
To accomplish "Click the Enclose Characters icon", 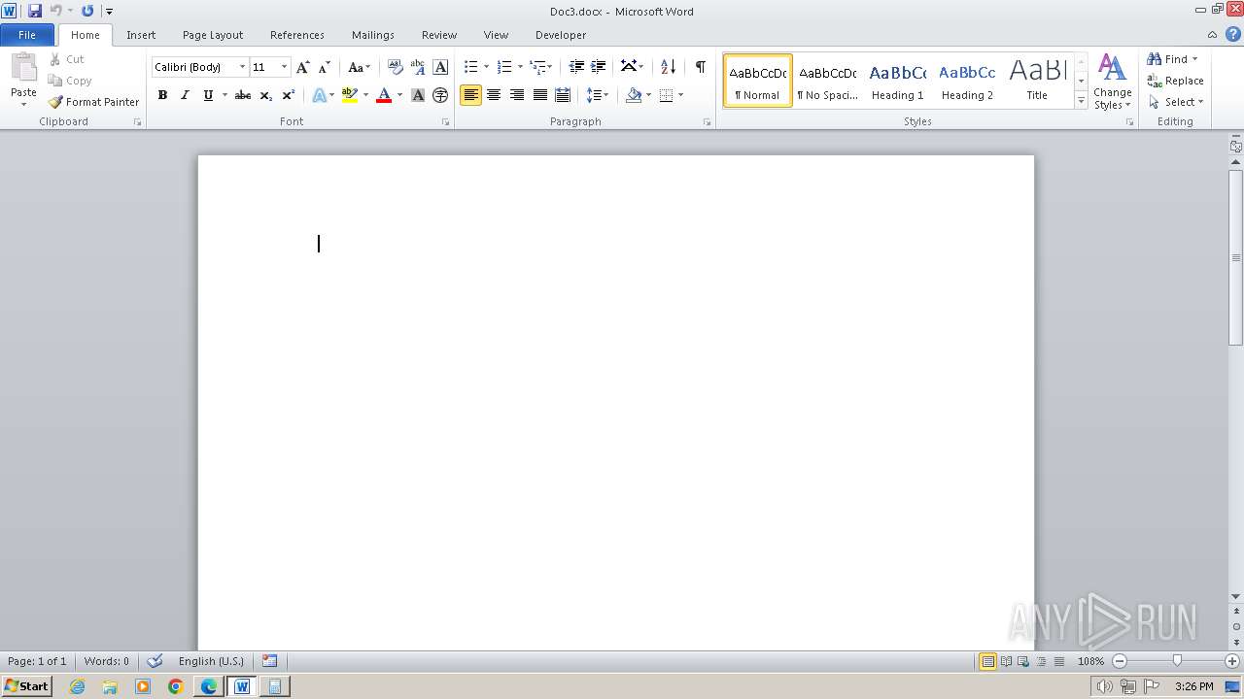I will tap(440, 95).
